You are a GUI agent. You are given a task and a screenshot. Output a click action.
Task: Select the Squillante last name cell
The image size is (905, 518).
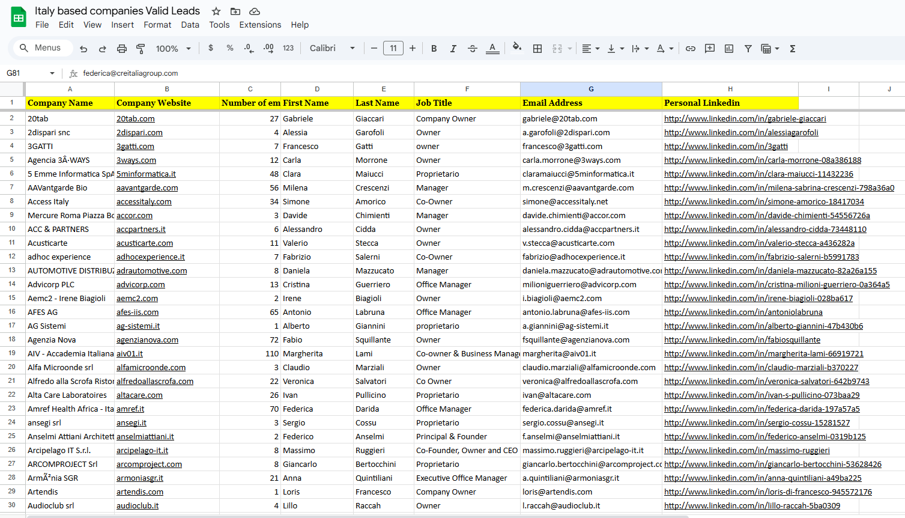[384, 340]
